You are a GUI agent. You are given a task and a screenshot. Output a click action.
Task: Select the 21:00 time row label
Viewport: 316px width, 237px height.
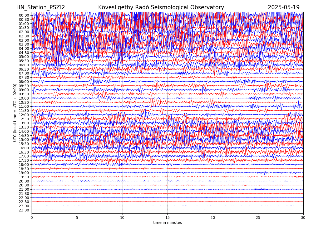click(x=24, y=189)
